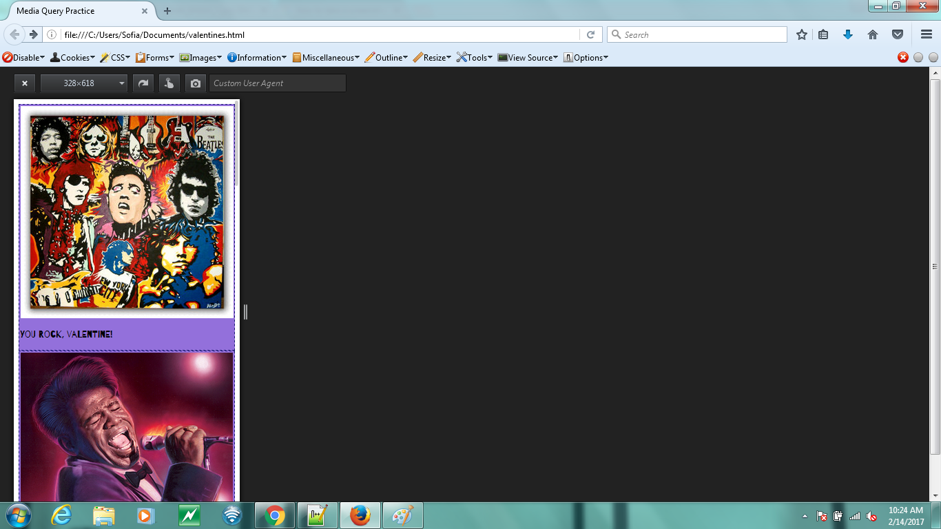Open the Pocket button
941x529 pixels.
coord(898,34)
